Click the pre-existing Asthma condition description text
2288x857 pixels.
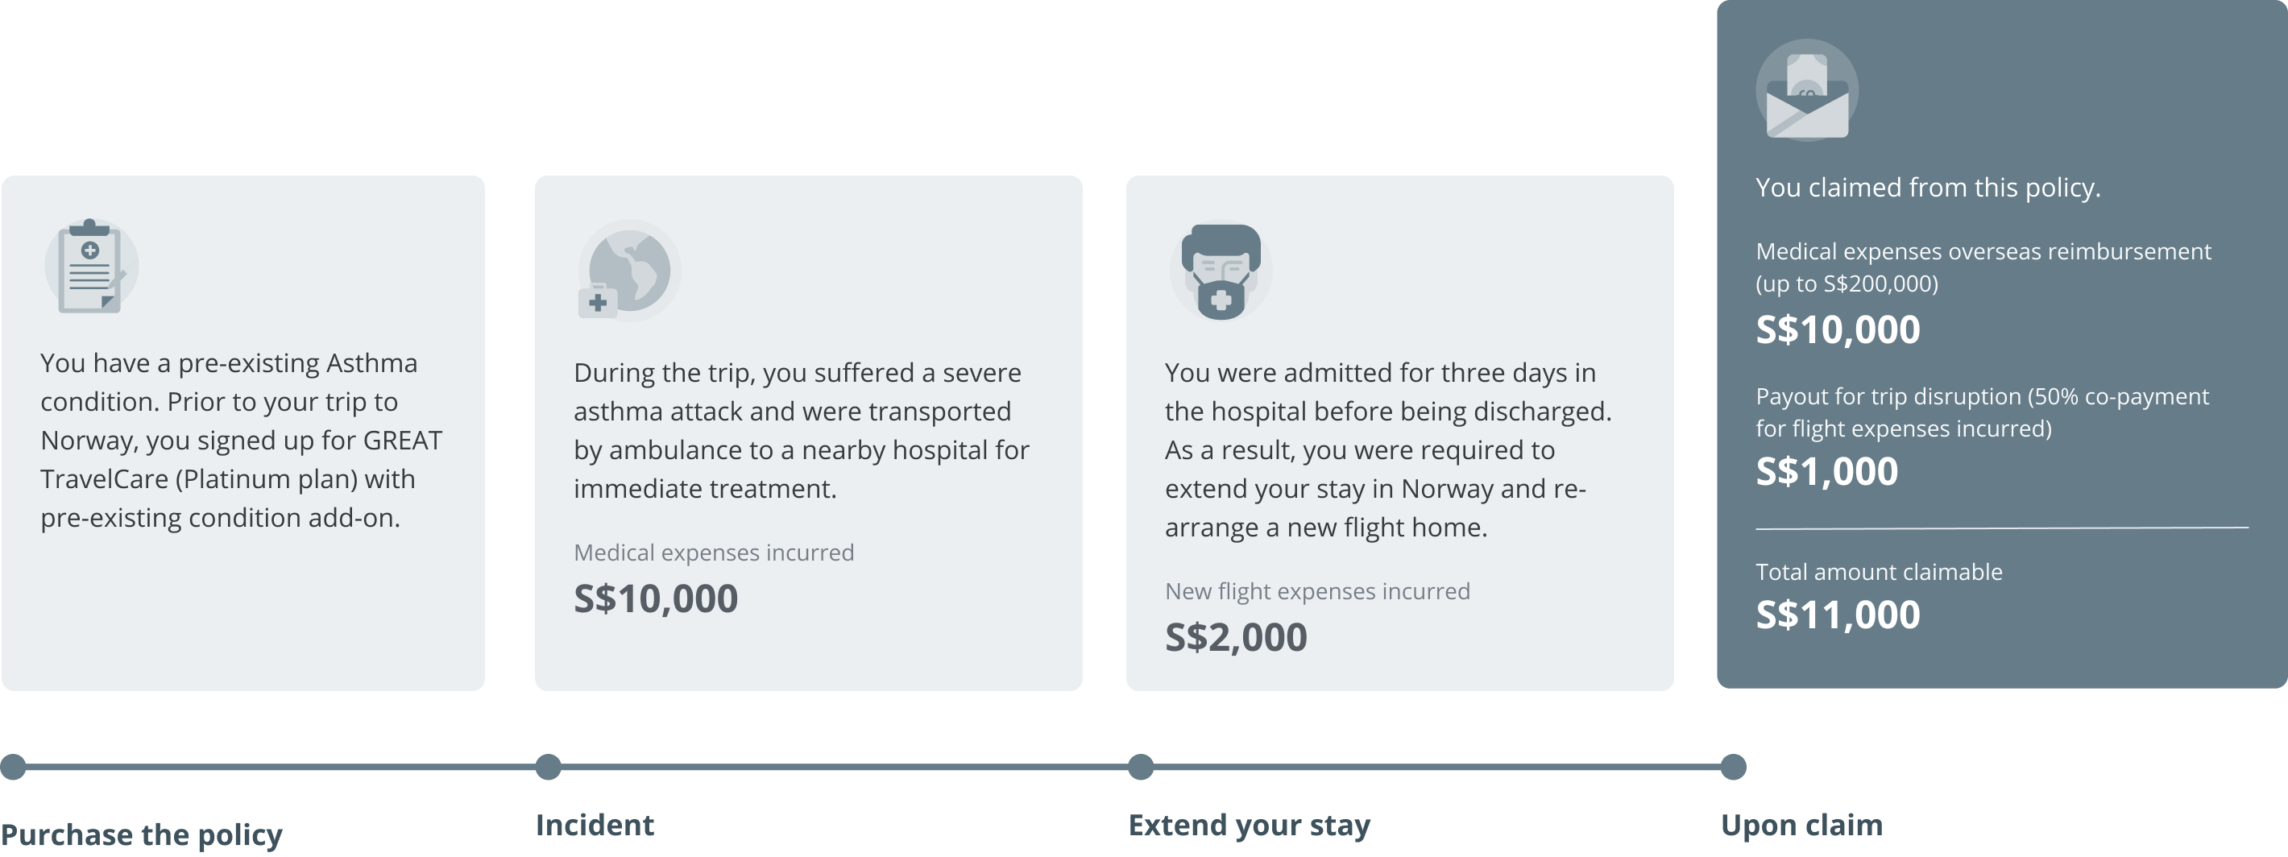tap(241, 440)
